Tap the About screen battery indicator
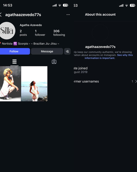The height and width of the screenshot is (172, 137). (132, 5)
